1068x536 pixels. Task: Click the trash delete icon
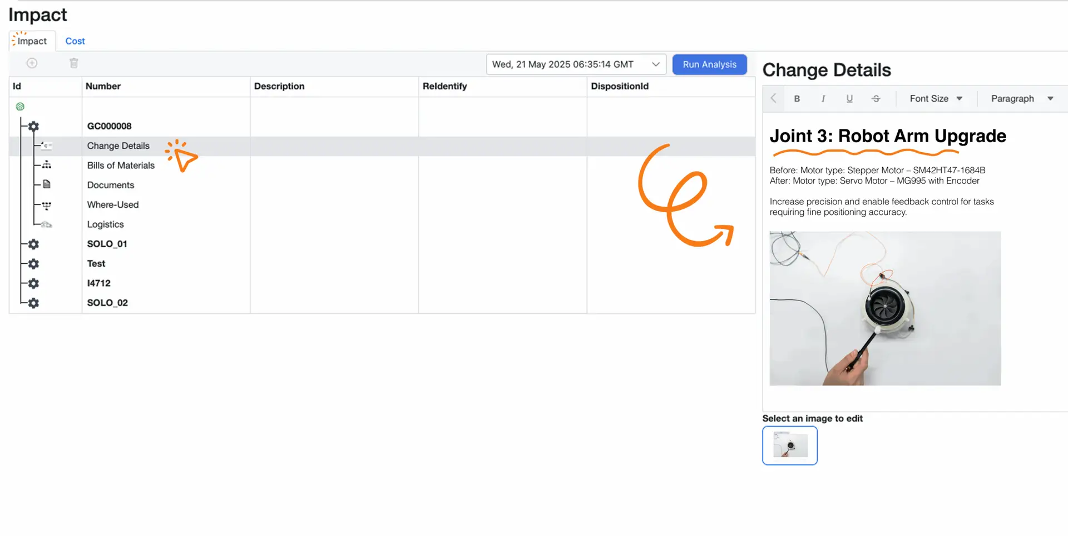(x=74, y=63)
